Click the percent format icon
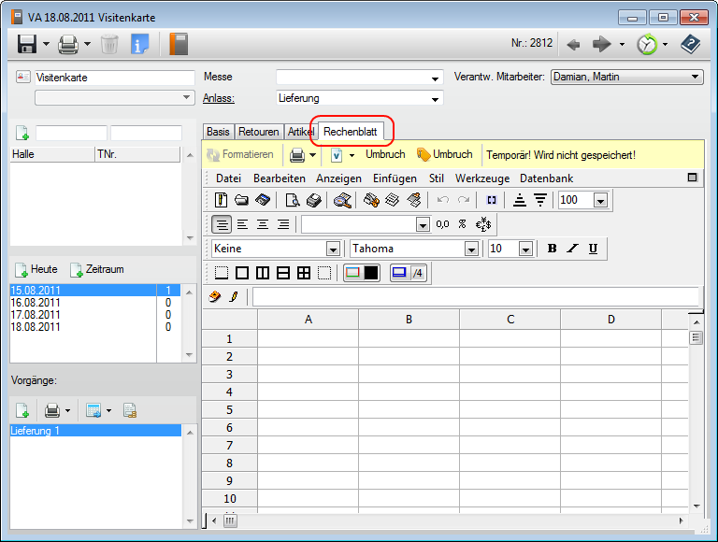 pos(462,224)
